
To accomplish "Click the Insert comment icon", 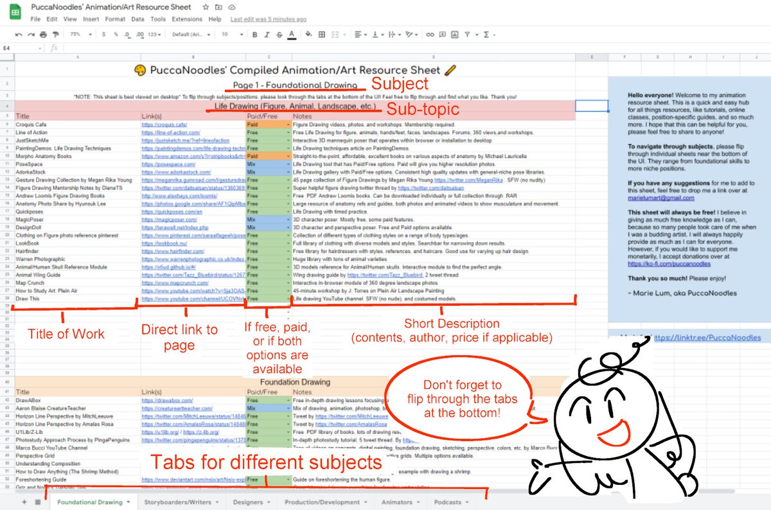I will (443, 34).
